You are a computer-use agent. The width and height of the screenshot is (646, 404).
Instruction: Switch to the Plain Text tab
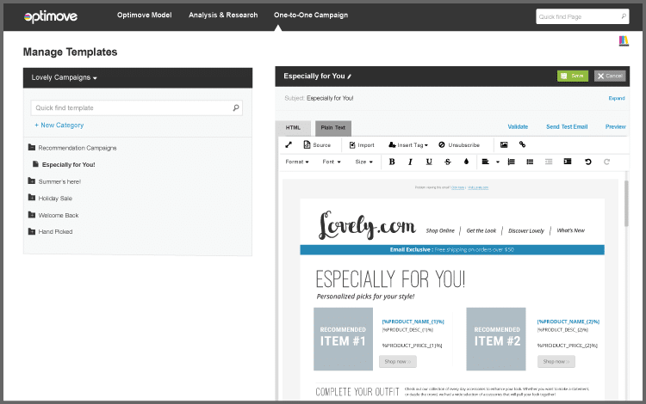(x=332, y=128)
